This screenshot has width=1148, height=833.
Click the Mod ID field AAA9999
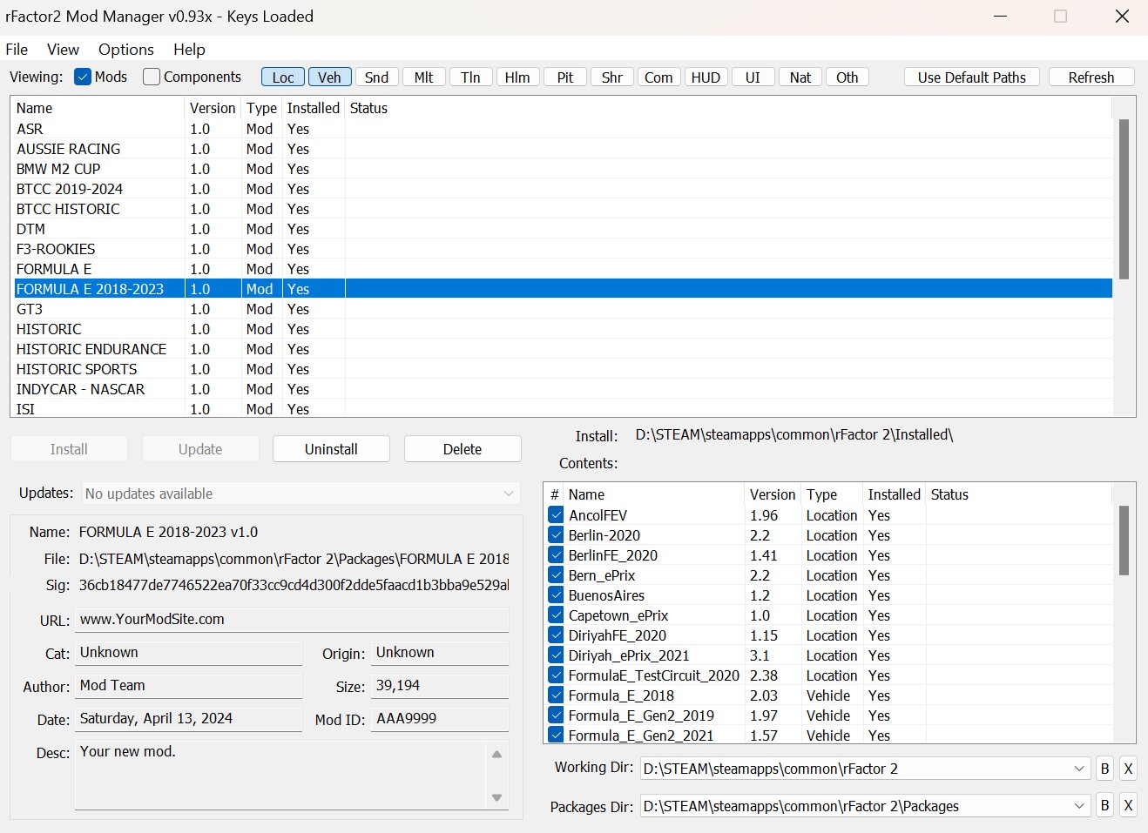point(440,719)
